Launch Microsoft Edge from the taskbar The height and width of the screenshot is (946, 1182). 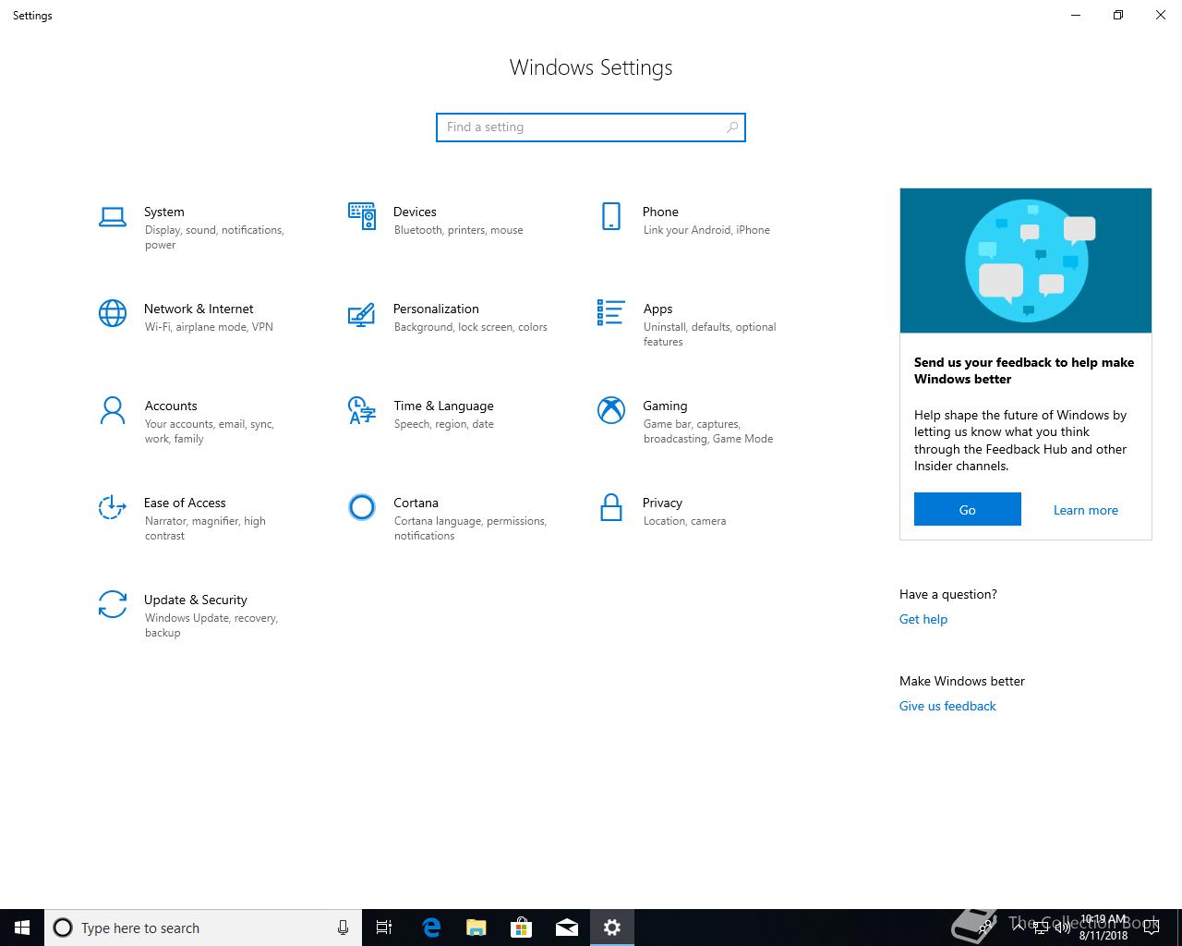pos(430,928)
